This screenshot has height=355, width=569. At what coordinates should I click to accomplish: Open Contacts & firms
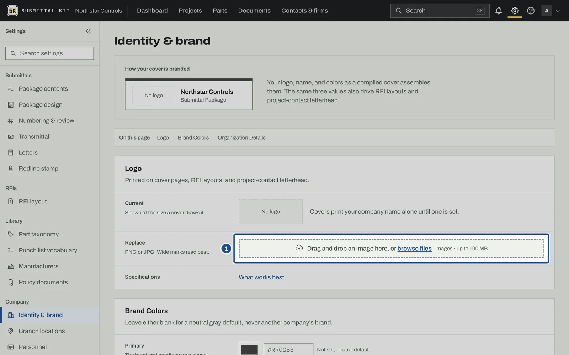[x=304, y=11]
